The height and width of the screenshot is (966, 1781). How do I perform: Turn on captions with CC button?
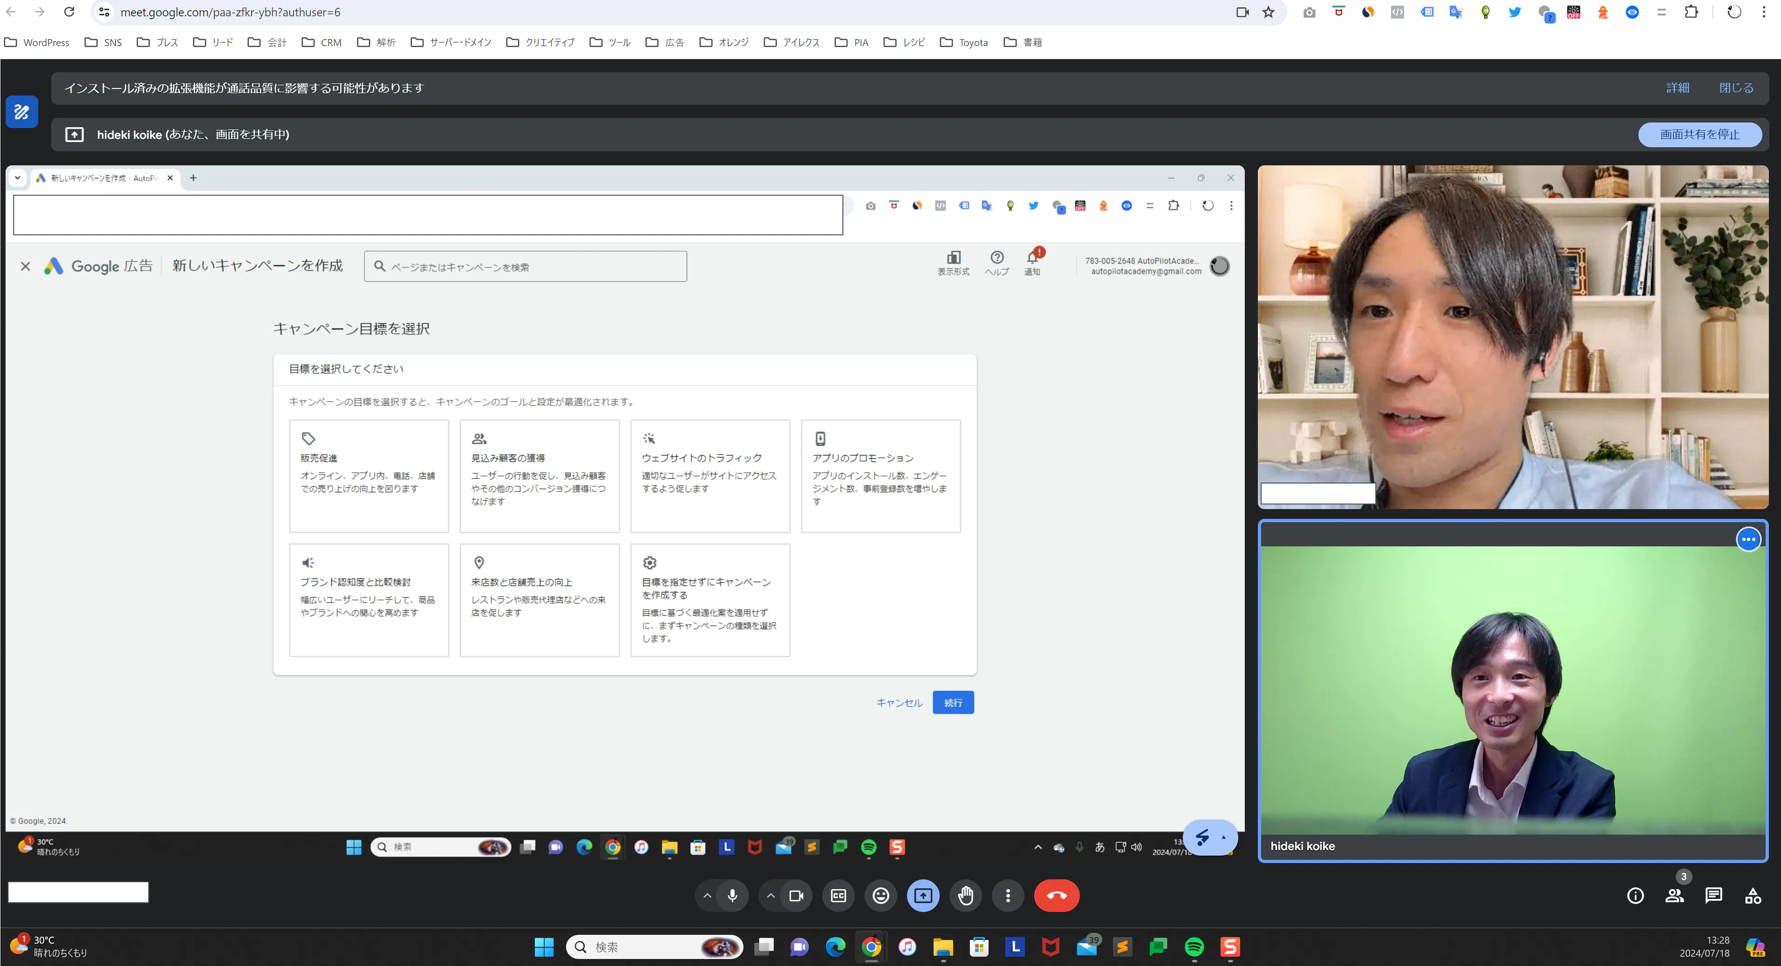click(838, 896)
